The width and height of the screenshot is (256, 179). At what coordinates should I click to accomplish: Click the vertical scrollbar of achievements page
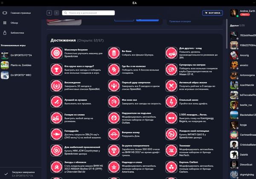click(x=227, y=34)
